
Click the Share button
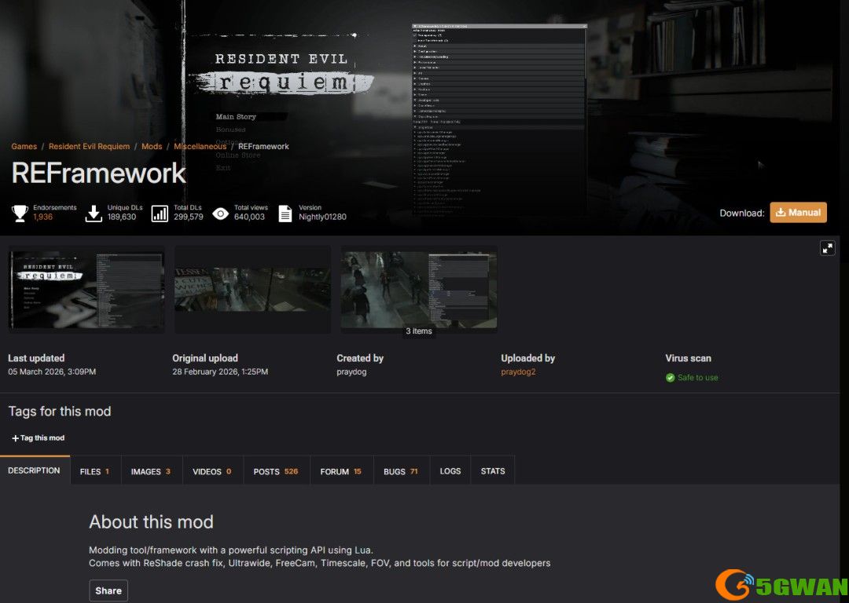[x=108, y=590]
